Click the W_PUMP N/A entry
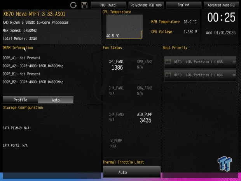 click(x=116, y=144)
